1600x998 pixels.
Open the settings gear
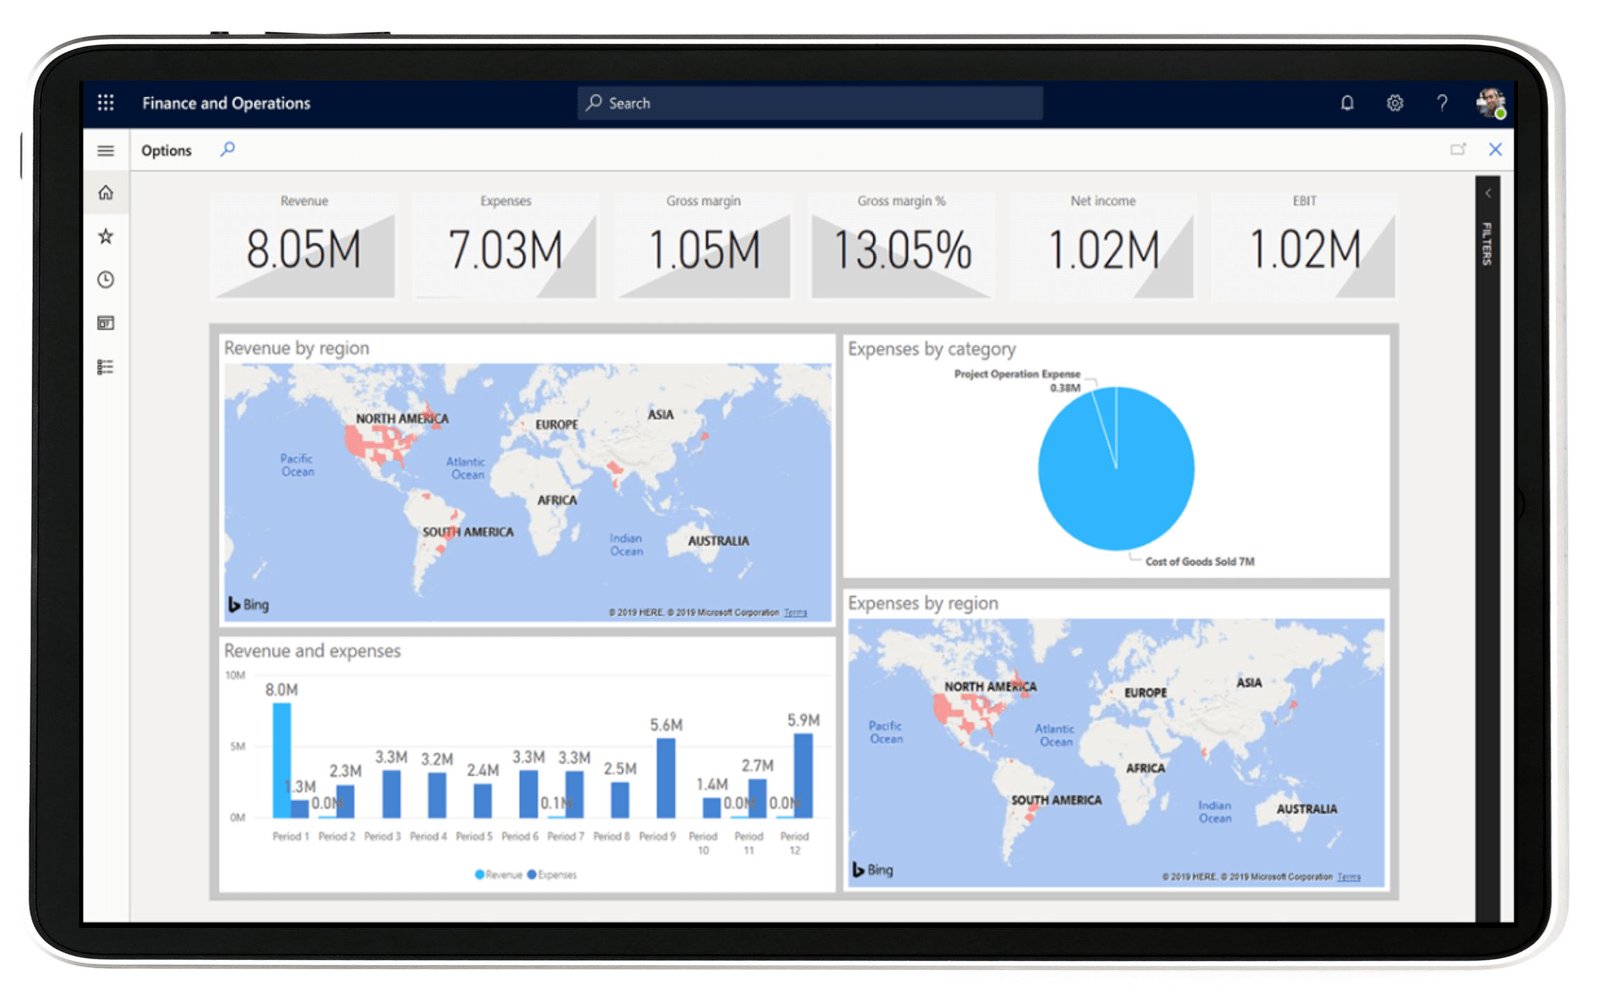[x=1394, y=103]
